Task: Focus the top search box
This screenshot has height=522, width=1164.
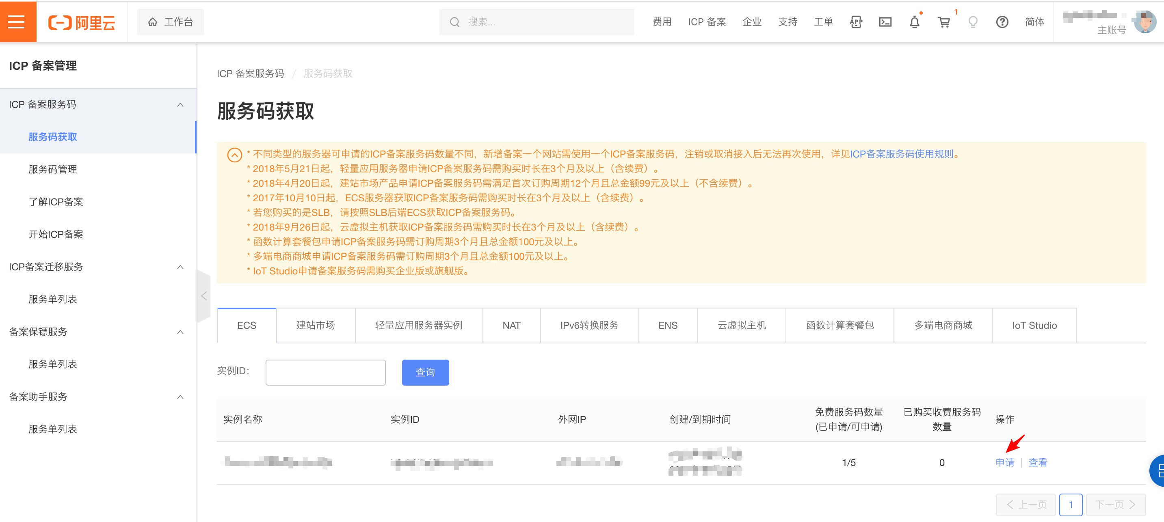Action: [537, 22]
